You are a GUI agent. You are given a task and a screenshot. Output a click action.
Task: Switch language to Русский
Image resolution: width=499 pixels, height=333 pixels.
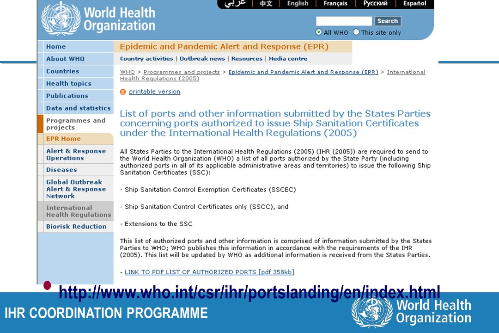(x=375, y=4)
